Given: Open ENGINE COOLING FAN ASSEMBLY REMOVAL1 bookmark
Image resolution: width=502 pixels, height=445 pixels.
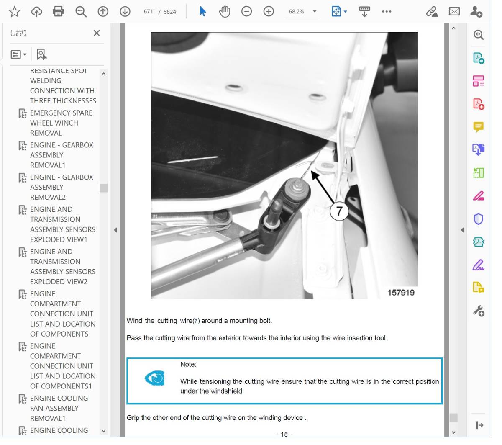Looking at the screenshot, I should tap(59, 408).
